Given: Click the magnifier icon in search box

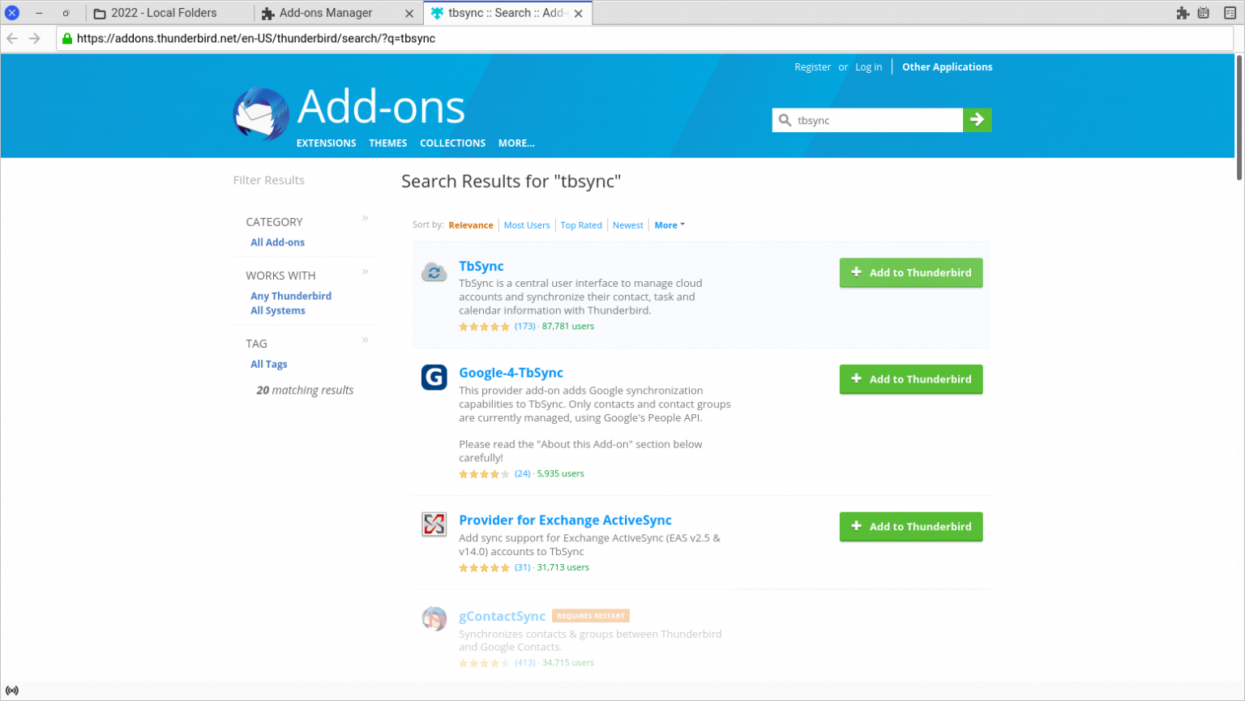Looking at the screenshot, I should [x=785, y=120].
